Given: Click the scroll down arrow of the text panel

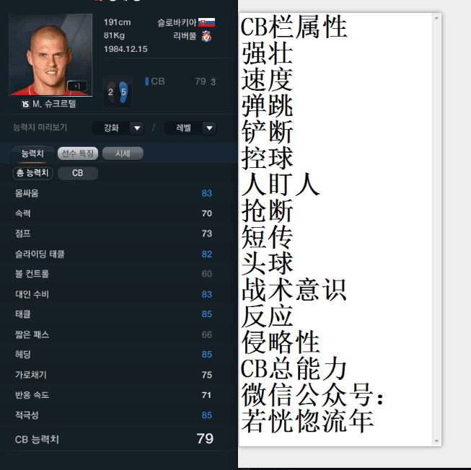Looking at the screenshot, I should click(436, 441).
